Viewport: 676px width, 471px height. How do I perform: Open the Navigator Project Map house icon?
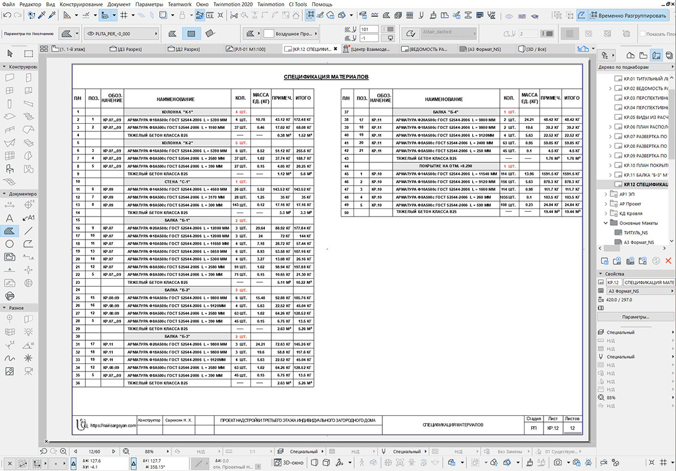pyautogui.click(x=631, y=55)
